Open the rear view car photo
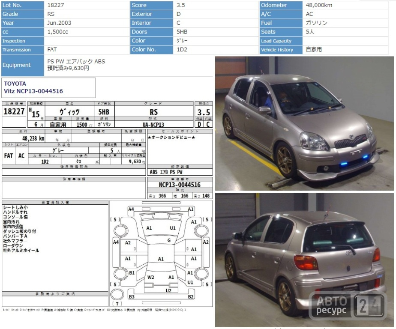The height and width of the screenshot is (329, 396). [x=304, y=260]
